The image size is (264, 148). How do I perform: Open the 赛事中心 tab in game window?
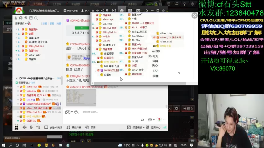click(133, 4)
